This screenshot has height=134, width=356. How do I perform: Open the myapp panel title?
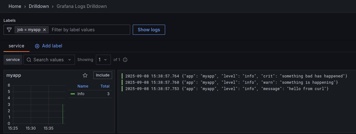click(x=14, y=75)
